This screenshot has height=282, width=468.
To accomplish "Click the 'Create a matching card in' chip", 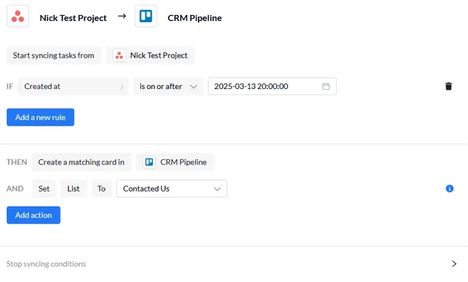I will [x=81, y=162].
